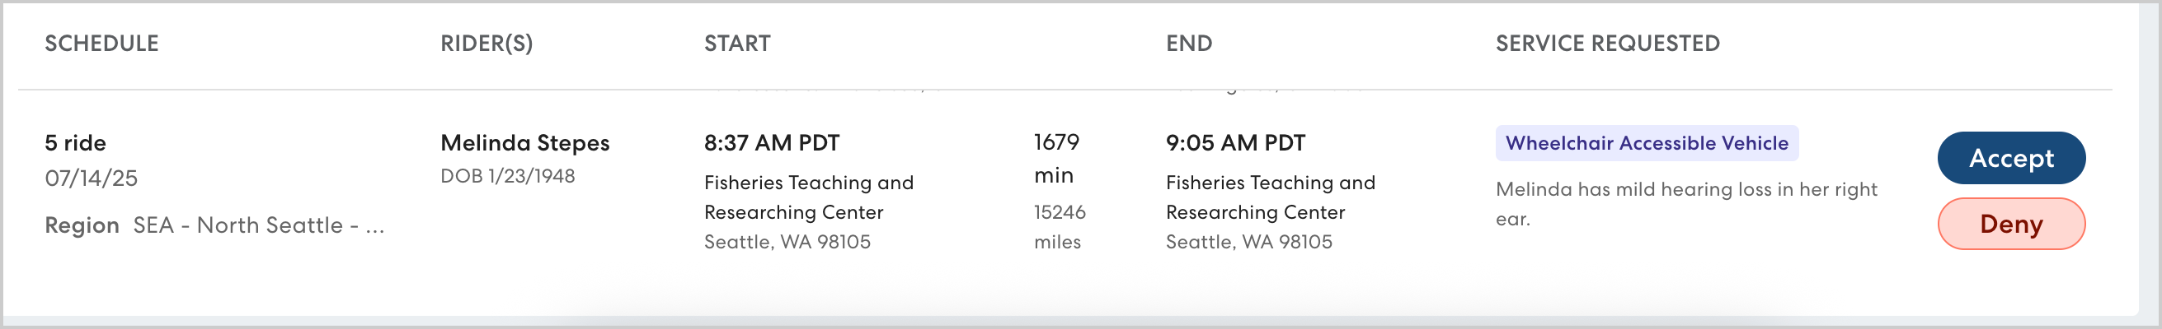The image size is (2162, 329).
Task: Select the end location Fisheries Teaching address
Action: (x=1269, y=197)
